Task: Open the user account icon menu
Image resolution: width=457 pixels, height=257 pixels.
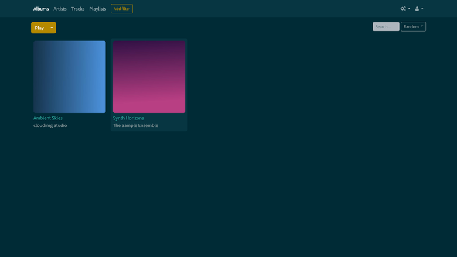Action: click(417, 9)
